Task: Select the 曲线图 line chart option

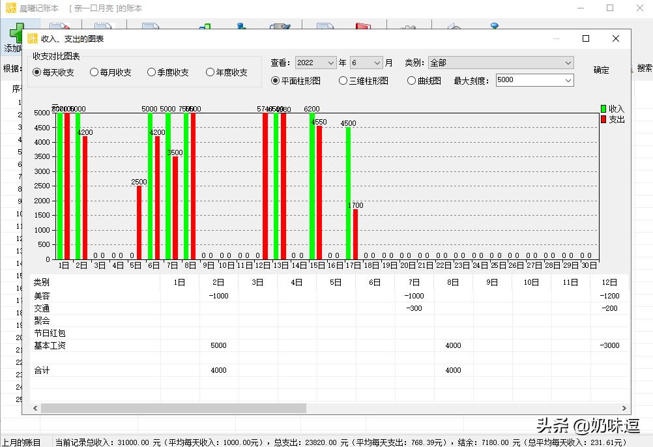Action: coord(411,81)
